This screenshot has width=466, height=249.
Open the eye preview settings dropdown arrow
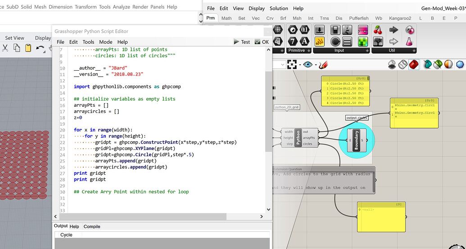point(316,64)
